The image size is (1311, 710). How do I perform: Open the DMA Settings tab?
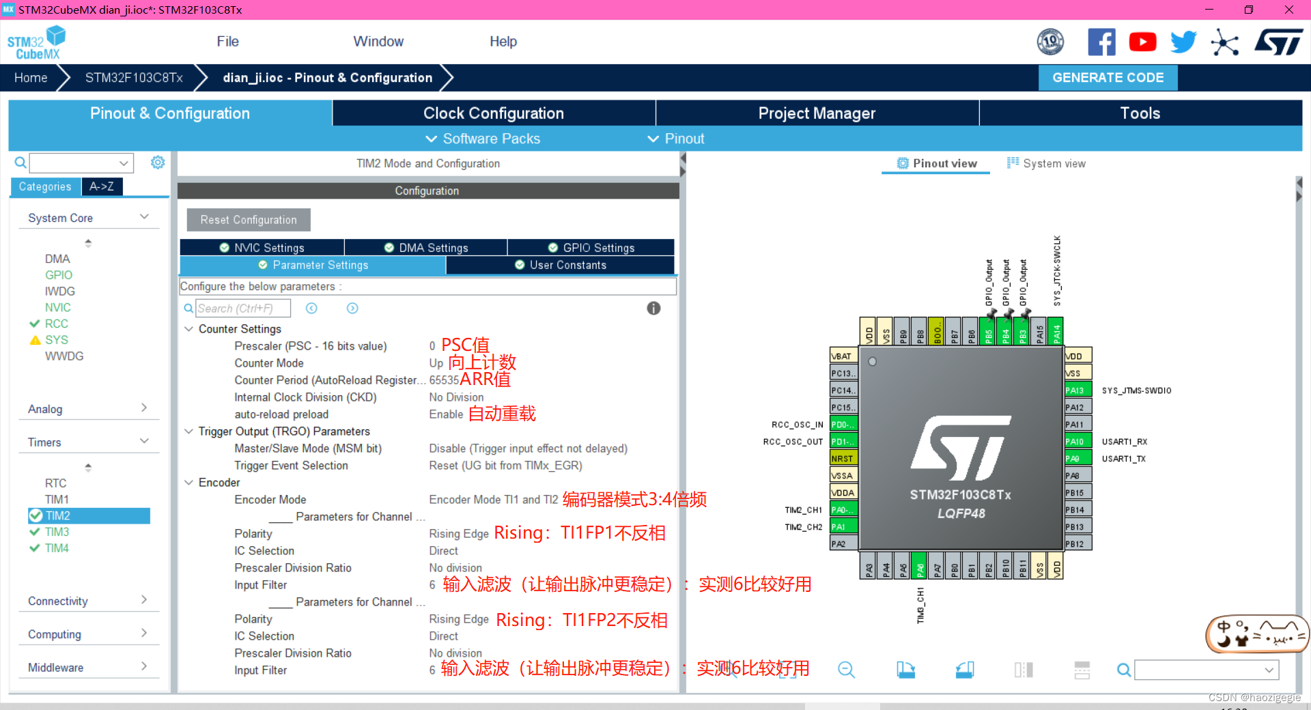[426, 248]
